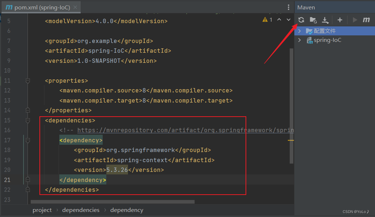Click yellow warning stripe mark on scrollbar

tap(291, 140)
